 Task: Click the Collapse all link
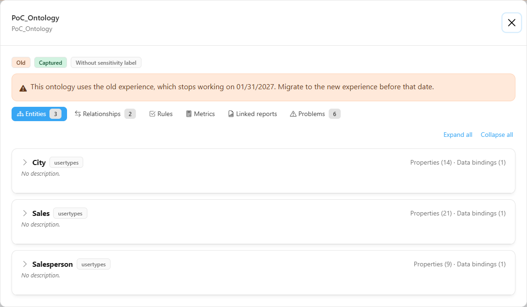497,135
